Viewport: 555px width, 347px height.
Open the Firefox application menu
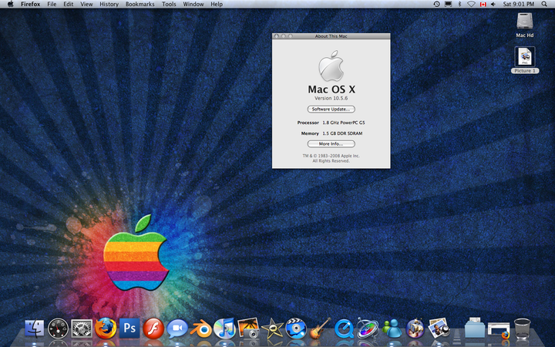30,5
